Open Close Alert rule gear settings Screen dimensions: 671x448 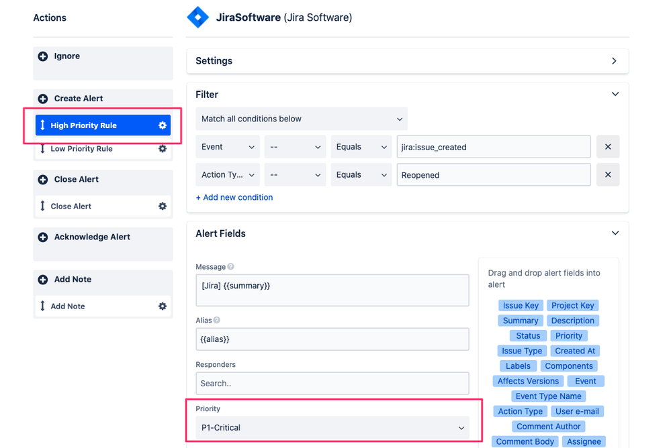pyautogui.click(x=163, y=206)
